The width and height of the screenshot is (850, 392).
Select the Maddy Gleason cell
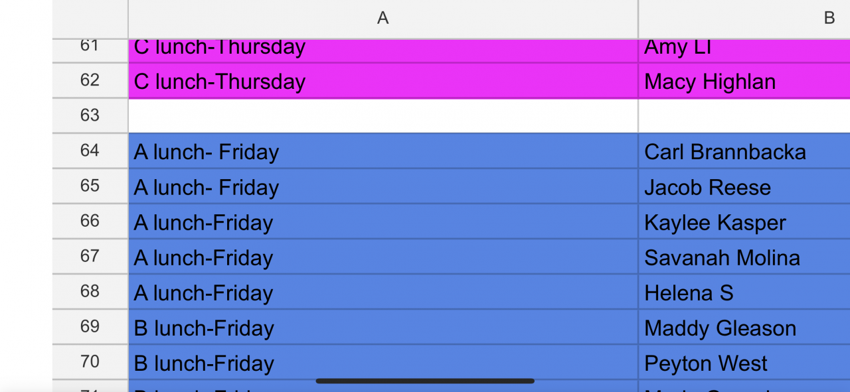click(720, 328)
